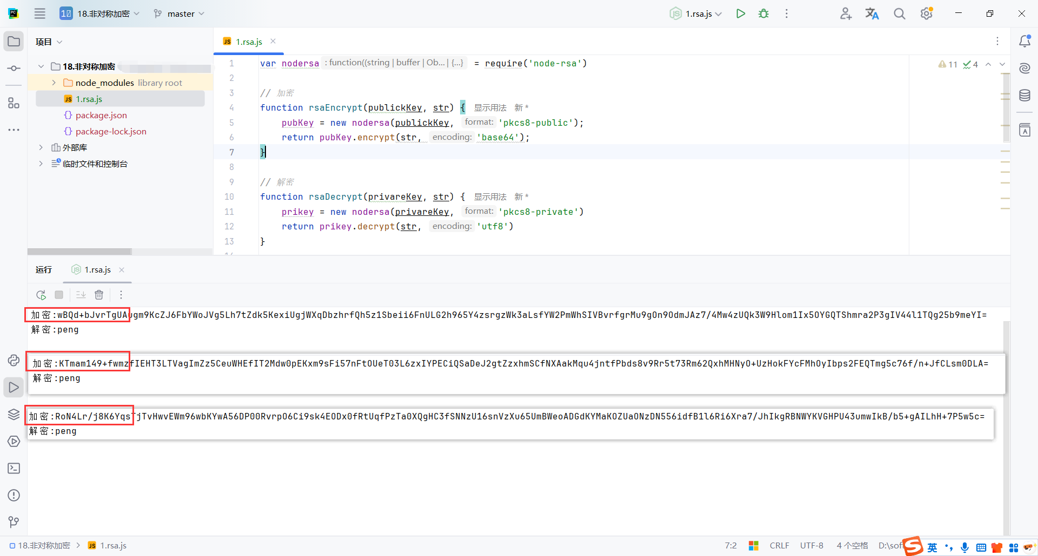This screenshot has height=556, width=1038.
Task: Open editor tab options menu
Action: pyautogui.click(x=997, y=41)
